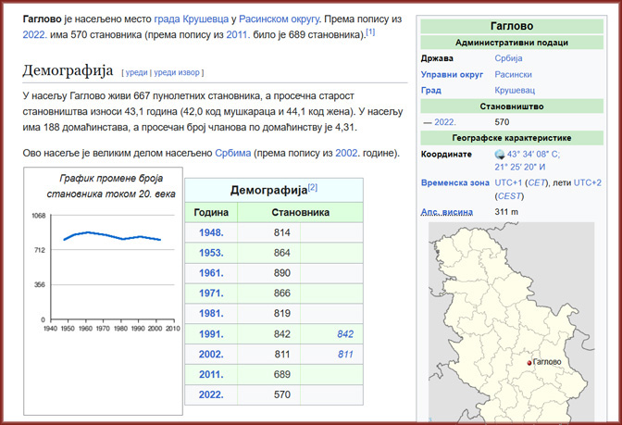Image resolution: width=622 pixels, height=425 pixels.
Task: Click уреди извор next to Демографија heading
Action: coord(177,72)
